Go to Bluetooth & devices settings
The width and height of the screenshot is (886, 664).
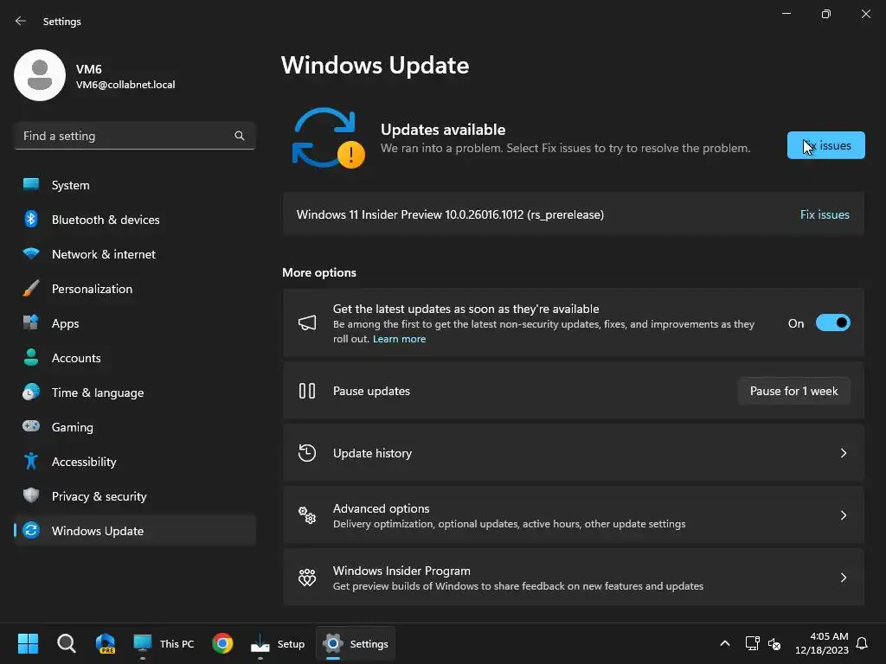134,219
